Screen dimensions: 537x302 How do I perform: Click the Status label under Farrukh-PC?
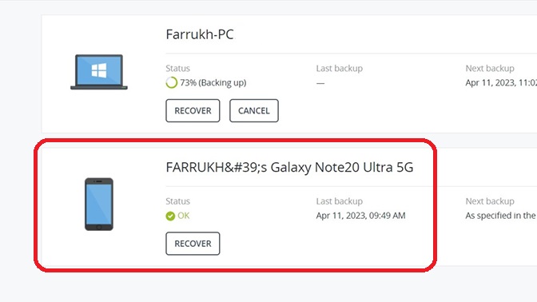point(177,69)
